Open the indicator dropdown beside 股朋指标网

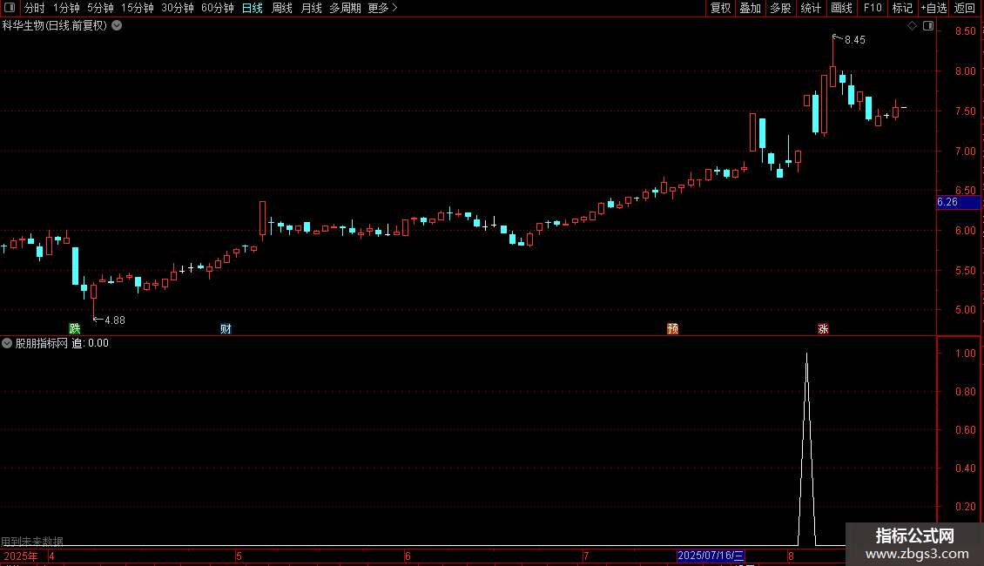[x=7, y=343]
